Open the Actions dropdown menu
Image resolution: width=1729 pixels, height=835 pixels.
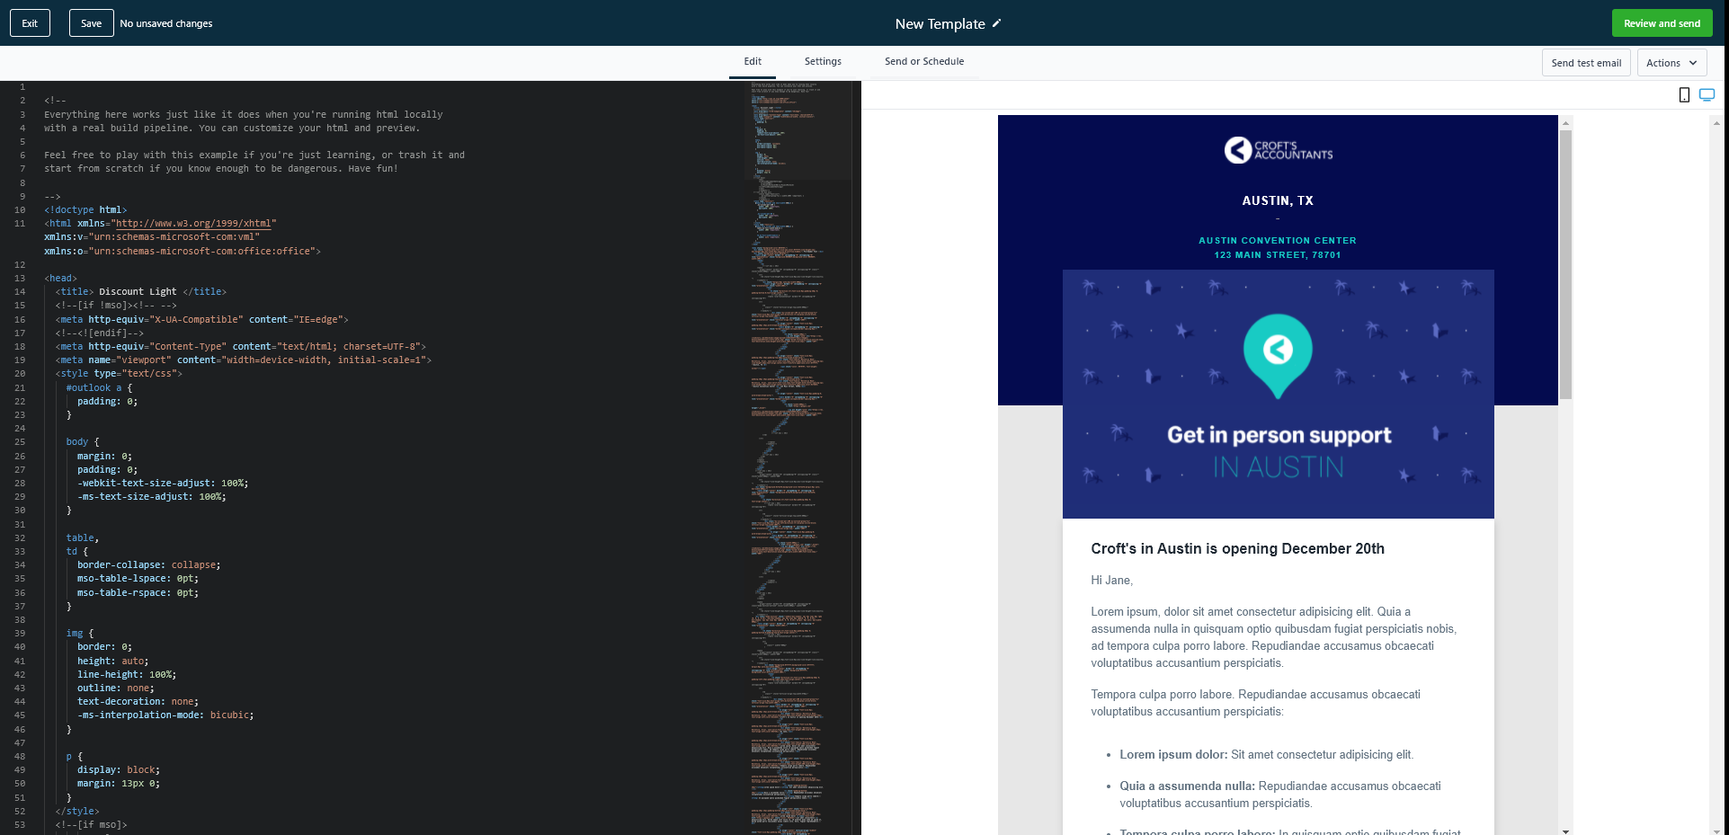[1671, 63]
